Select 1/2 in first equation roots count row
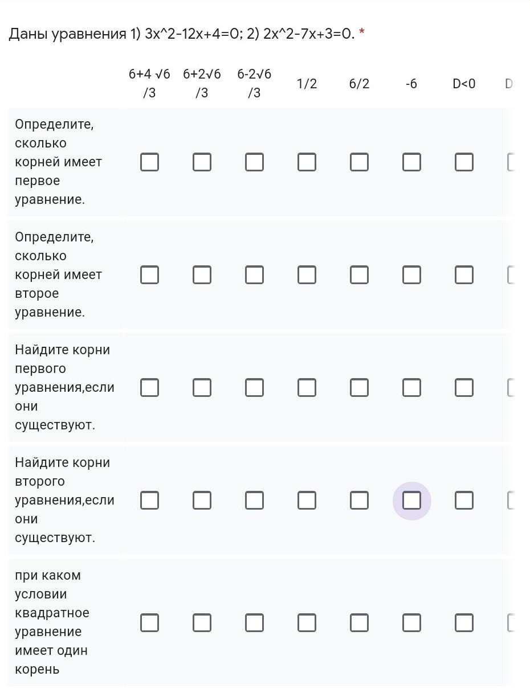 coord(307,162)
